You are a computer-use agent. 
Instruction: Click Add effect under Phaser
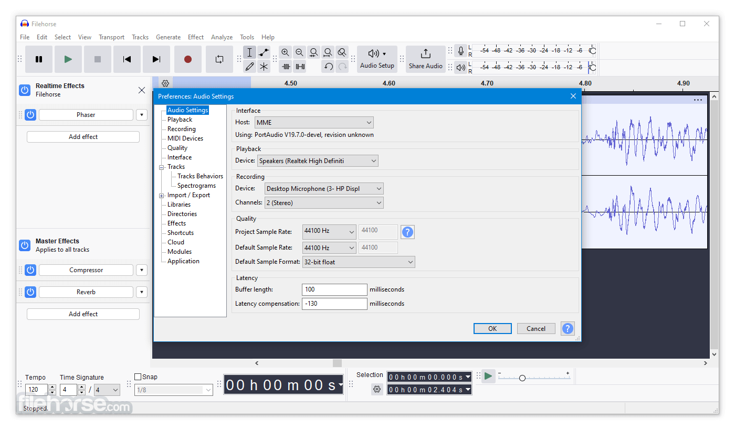point(83,137)
